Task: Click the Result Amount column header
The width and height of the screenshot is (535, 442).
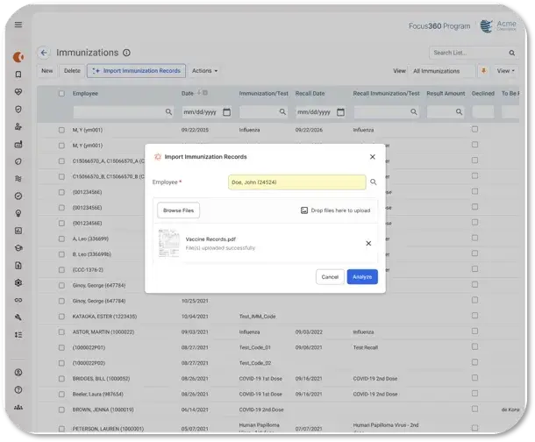Action: point(446,94)
